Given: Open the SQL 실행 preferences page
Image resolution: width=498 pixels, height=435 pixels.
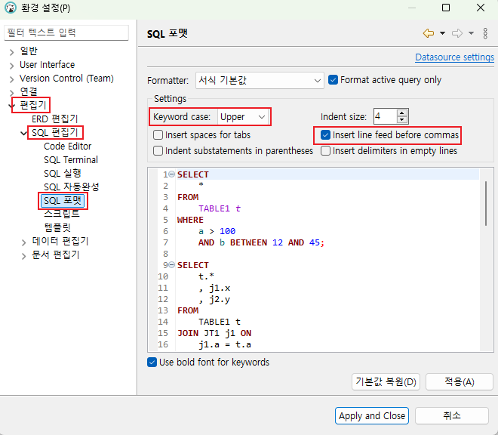Looking at the screenshot, I should click(x=62, y=173).
